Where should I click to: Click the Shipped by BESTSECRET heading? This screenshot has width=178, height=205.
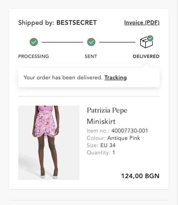57,23
